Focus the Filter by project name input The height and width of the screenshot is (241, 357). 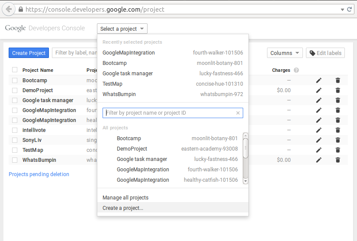173,113
